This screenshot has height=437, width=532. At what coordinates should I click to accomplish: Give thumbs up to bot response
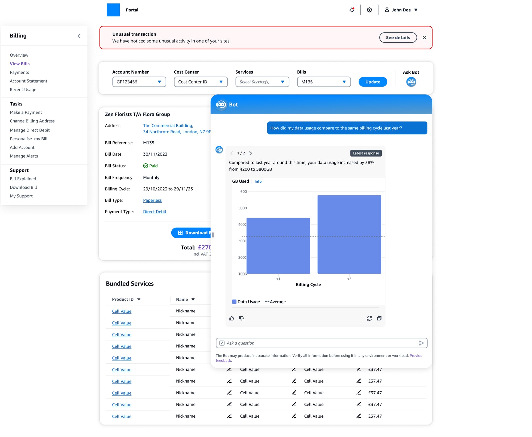click(x=231, y=318)
